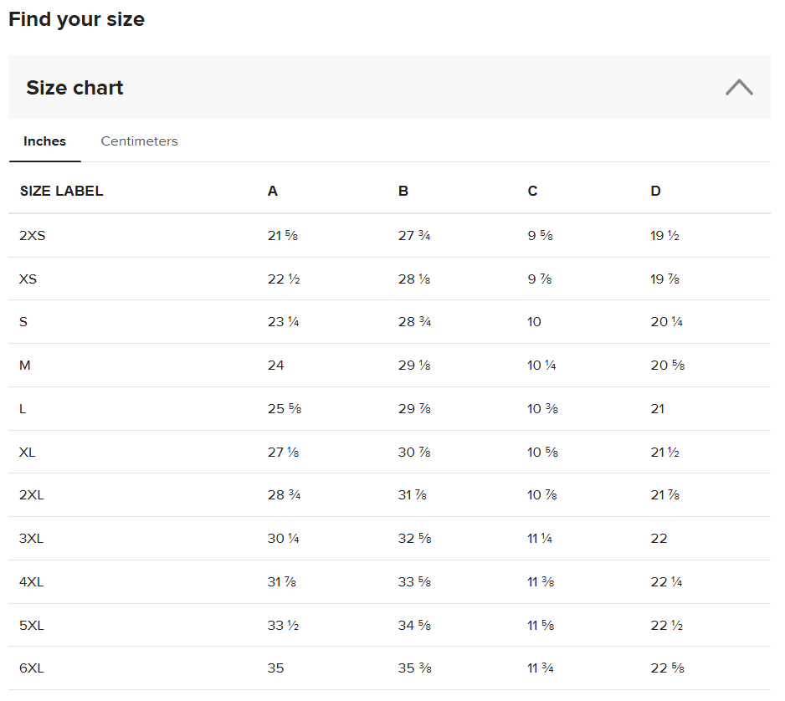Viewport: 785px width, 701px height.
Task: Select the 2XS size row label
Action: [32, 236]
